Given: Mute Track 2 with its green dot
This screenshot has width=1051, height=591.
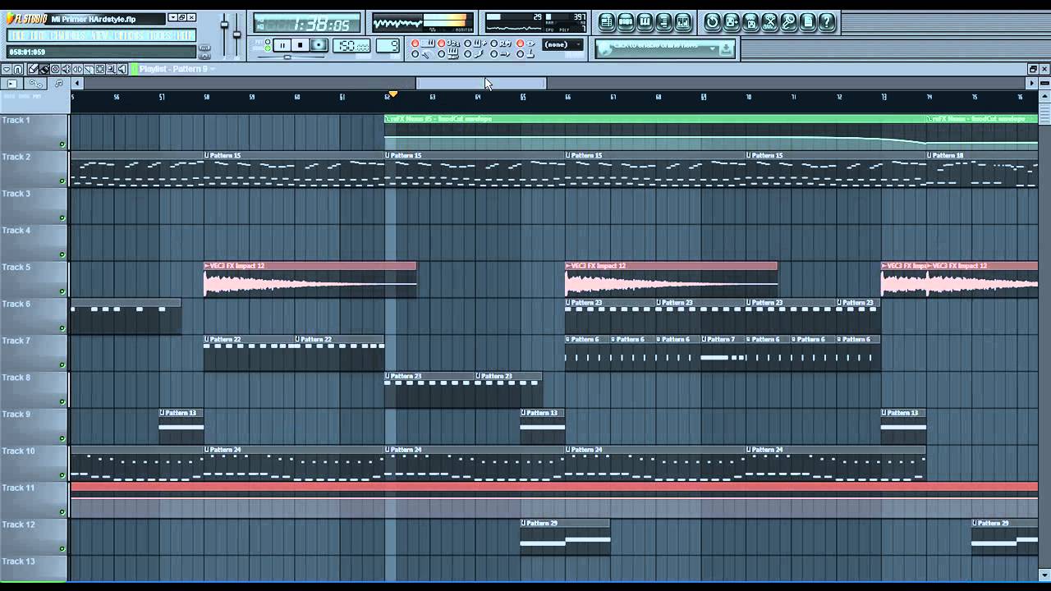Looking at the screenshot, I should (x=62, y=181).
